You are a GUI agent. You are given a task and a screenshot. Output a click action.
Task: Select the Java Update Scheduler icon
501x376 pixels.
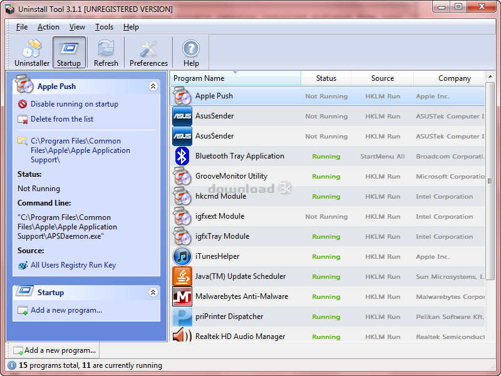[182, 276]
